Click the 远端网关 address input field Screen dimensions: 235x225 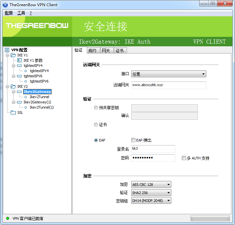pos(169,85)
